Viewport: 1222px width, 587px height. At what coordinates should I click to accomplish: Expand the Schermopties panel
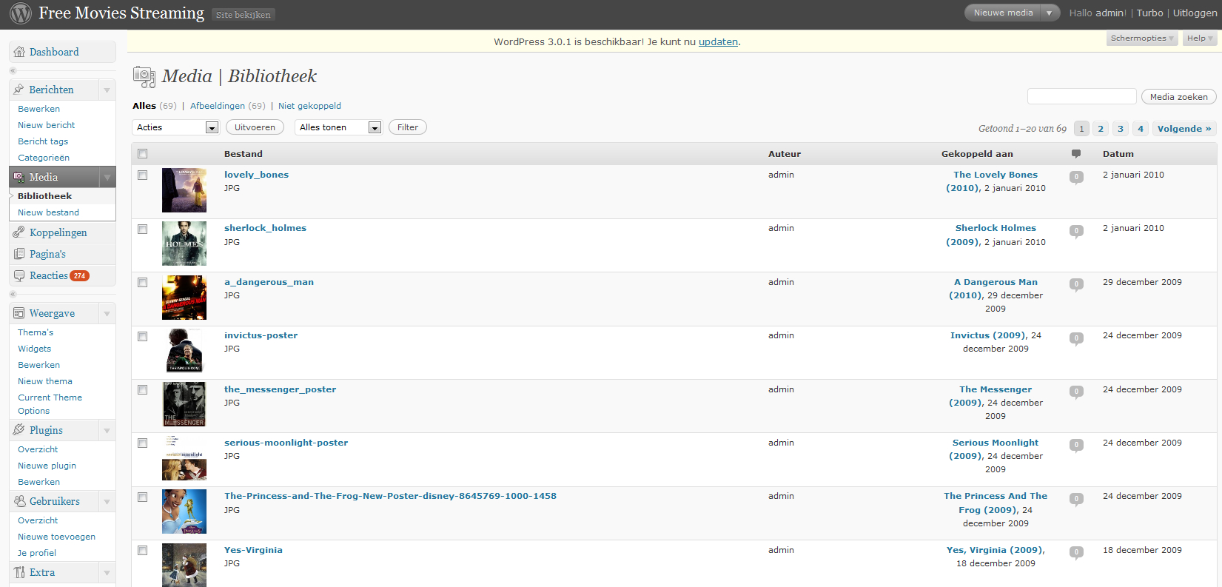(x=1142, y=38)
